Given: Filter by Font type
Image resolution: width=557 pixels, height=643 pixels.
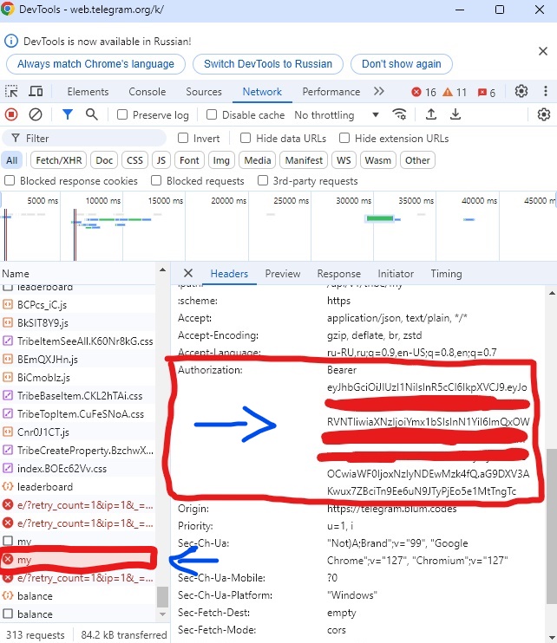Looking at the screenshot, I should pyautogui.click(x=189, y=160).
